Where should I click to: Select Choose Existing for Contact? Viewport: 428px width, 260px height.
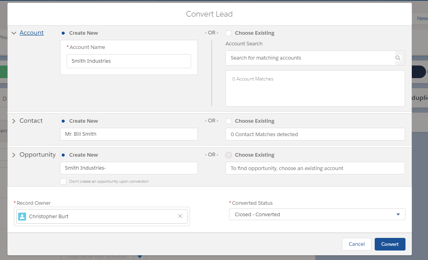click(229, 121)
